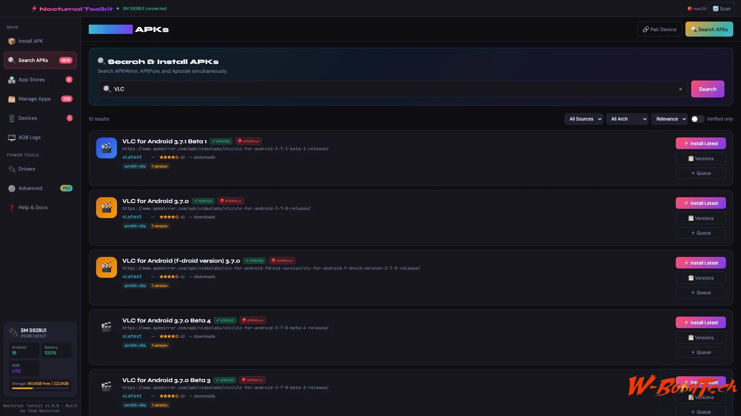Click the SM S928U1 device card icon
This screenshot has width=741, height=416.
click(14, 332)
